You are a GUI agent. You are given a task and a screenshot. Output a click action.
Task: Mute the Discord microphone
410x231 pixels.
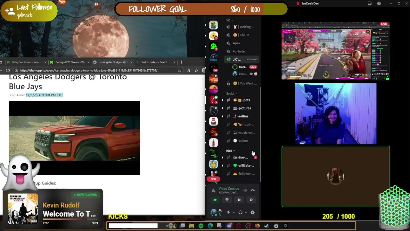[x=228, y=212]
